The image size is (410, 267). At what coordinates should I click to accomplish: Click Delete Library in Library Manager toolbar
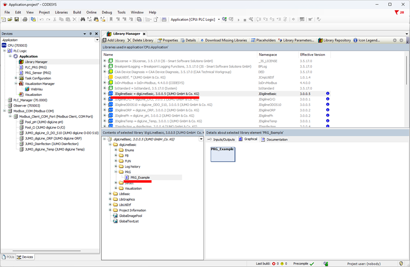(140, 40)
